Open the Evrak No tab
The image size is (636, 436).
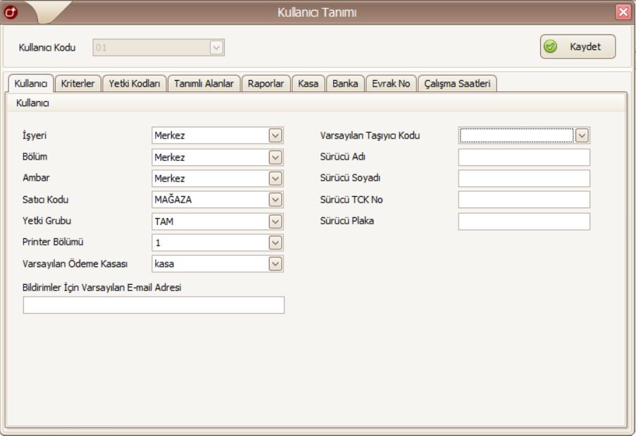[391, 84]
